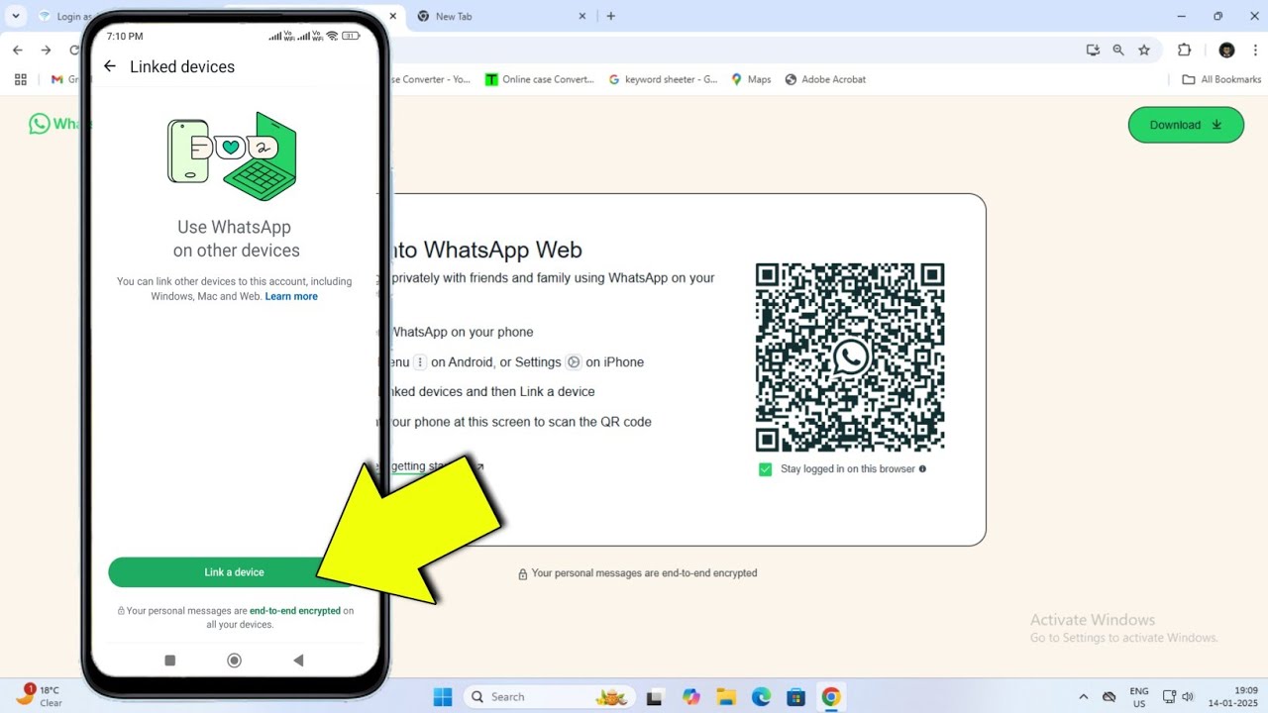The width and height of the screenshot is (1268, 713).
Task: Open the tab search dropdown arrow
Action: point(16,16)
